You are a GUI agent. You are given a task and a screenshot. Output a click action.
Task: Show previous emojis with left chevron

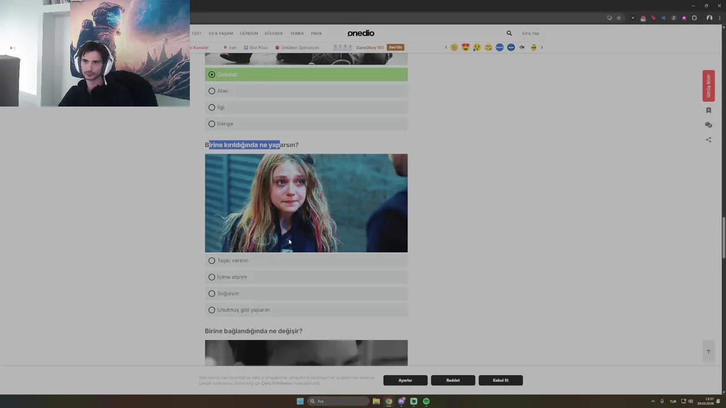click(446, 48)
